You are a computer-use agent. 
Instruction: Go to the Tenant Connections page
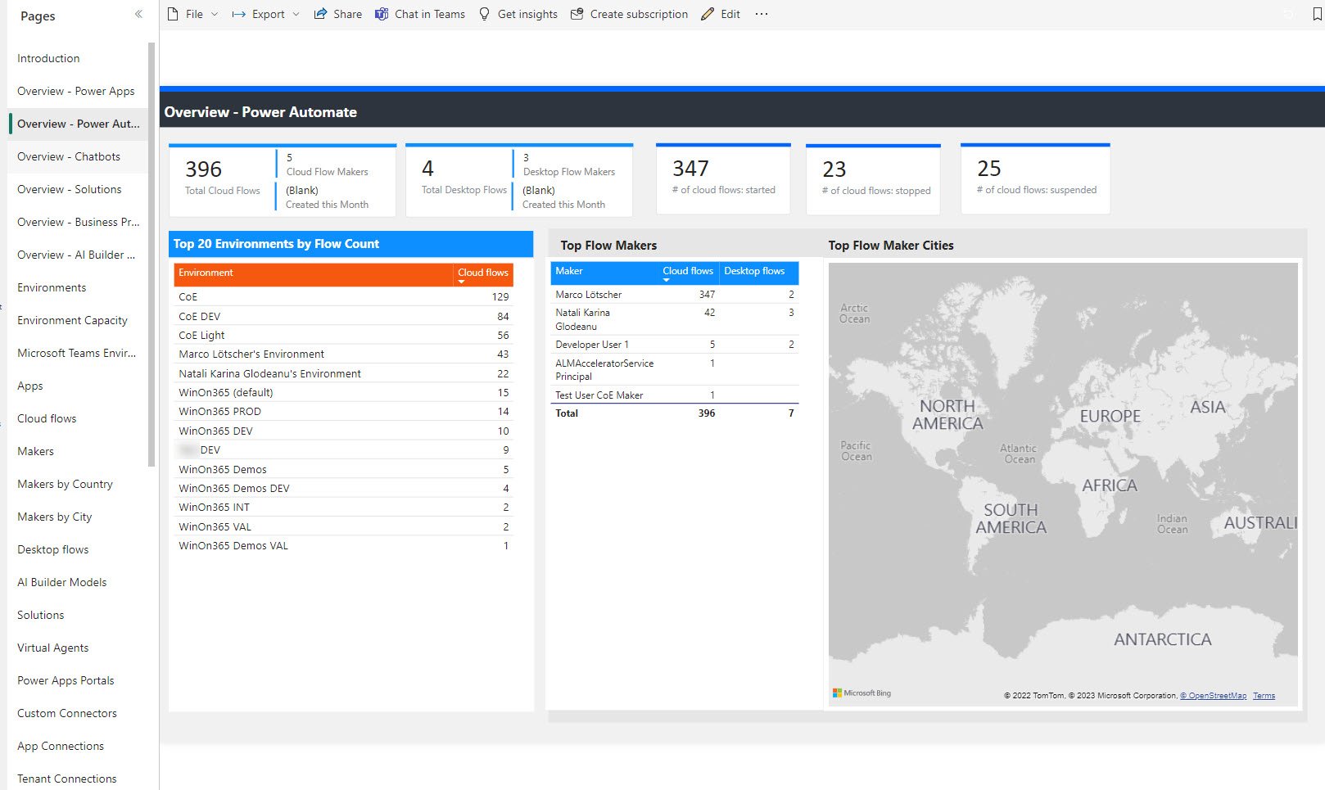pos(79,779)
